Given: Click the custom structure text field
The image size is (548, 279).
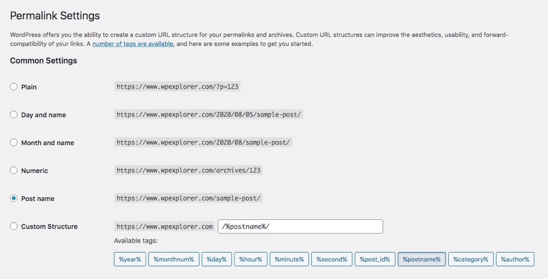Looking at the screenshot, I should click(x=300, y=226).
